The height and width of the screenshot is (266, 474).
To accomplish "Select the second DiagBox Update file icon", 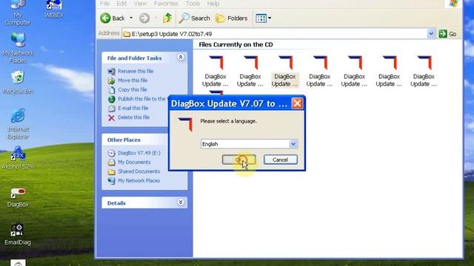I will (x=250, y=71).
